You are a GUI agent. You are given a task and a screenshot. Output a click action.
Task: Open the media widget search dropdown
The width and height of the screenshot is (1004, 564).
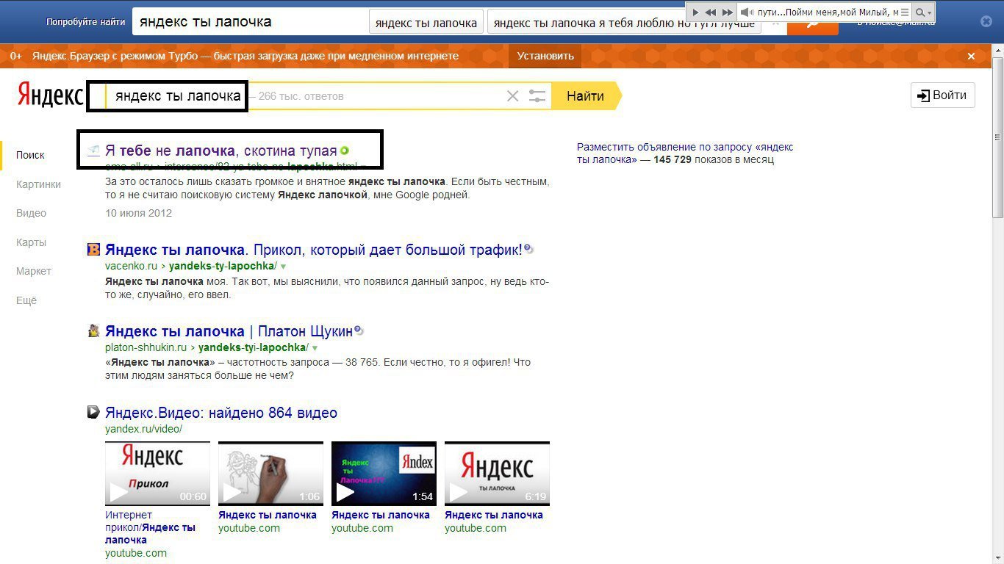(924, 12)
